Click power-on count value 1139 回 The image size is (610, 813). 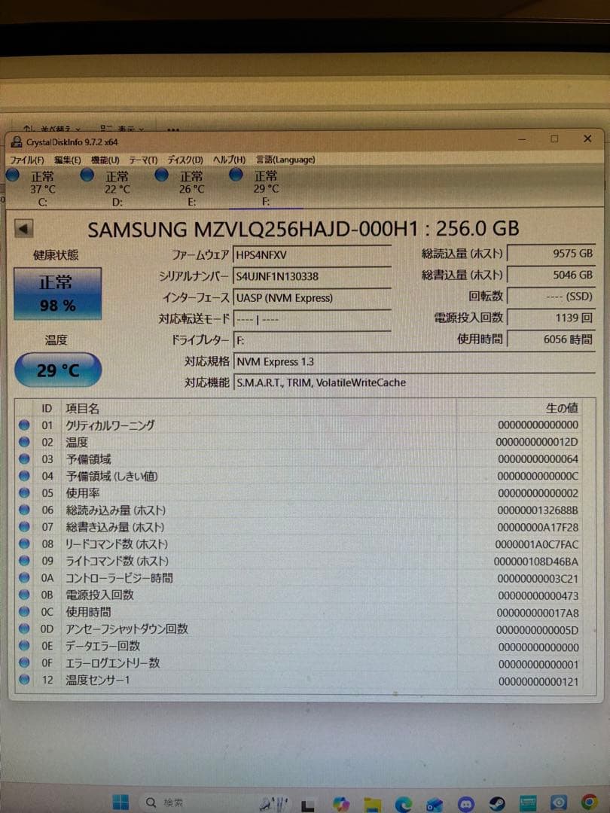[x=551, y=318]
